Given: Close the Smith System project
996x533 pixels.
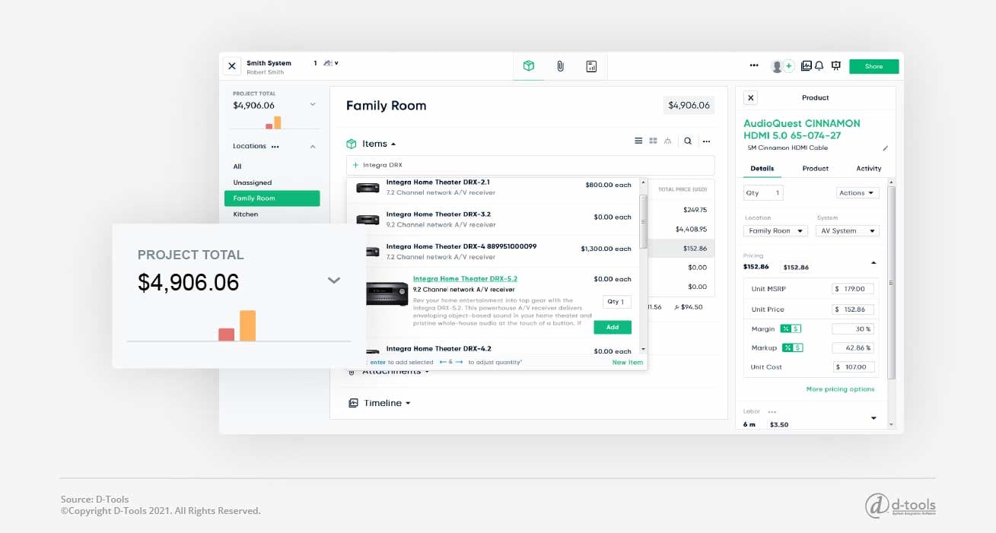Looking at the screenshot, I should 232,66.
